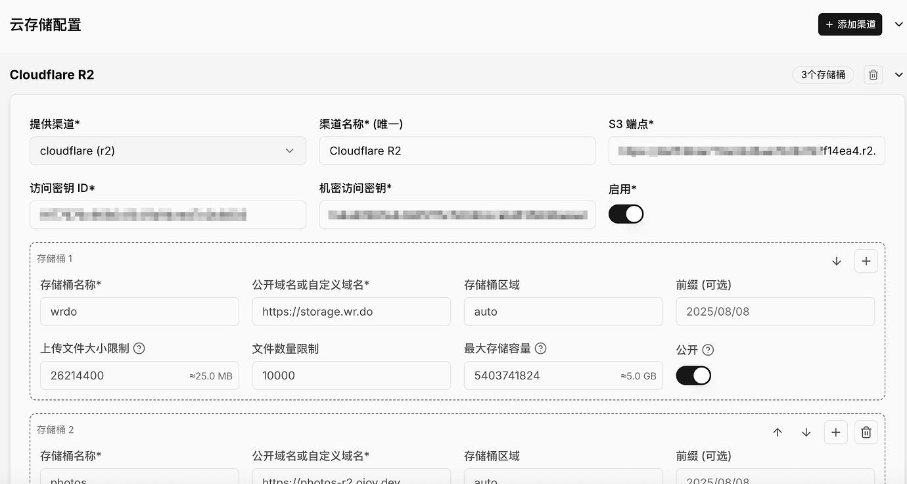Image resolution: width=907 pixels, height=484 pixels.
Task: Edit bucket 2 domain field photos-r2
Action: click(x=351, y=477)
